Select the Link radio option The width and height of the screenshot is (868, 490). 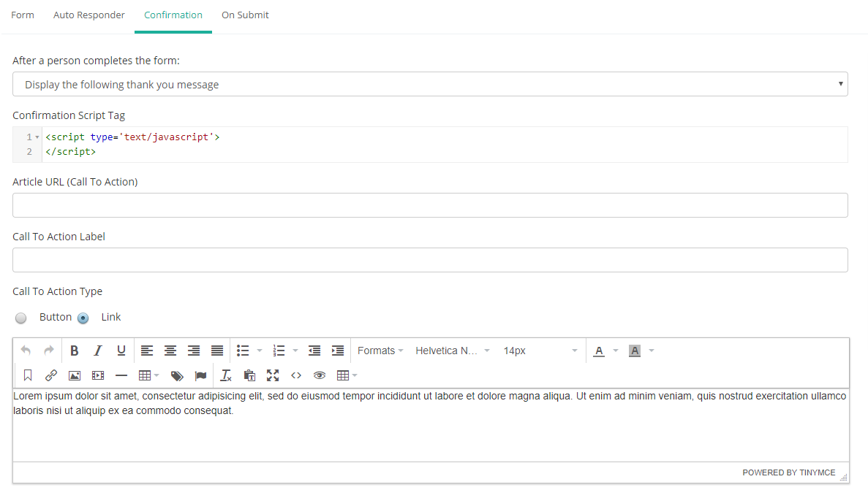tap(83, 318)
